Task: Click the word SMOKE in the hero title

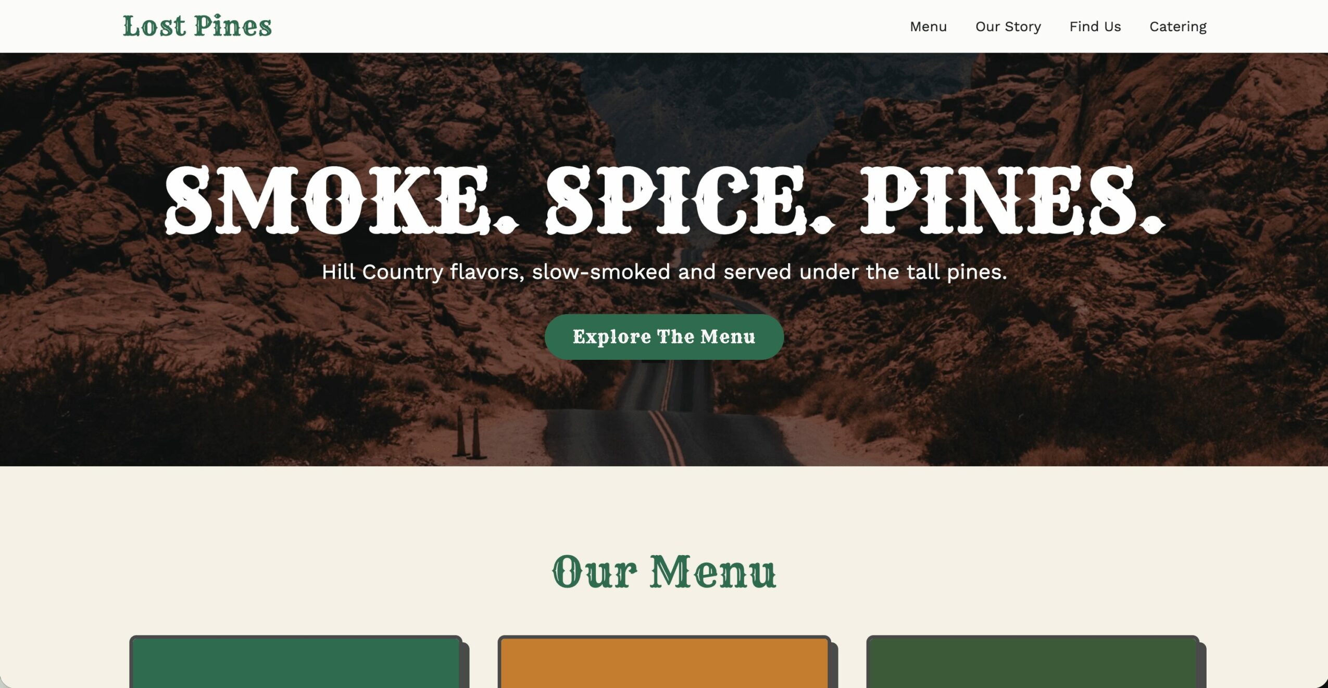Action: [327, 200]
